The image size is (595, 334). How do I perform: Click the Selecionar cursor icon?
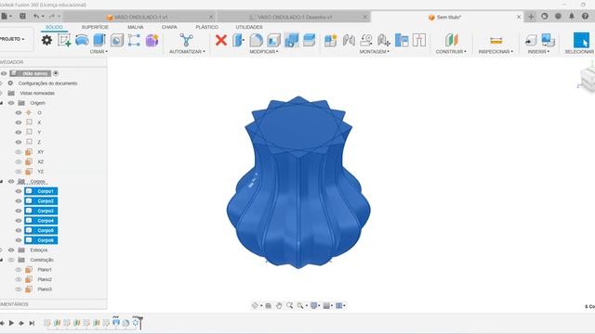581,40
